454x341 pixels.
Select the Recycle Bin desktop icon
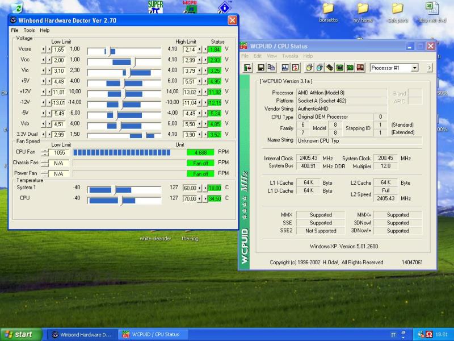click(18, 7)
